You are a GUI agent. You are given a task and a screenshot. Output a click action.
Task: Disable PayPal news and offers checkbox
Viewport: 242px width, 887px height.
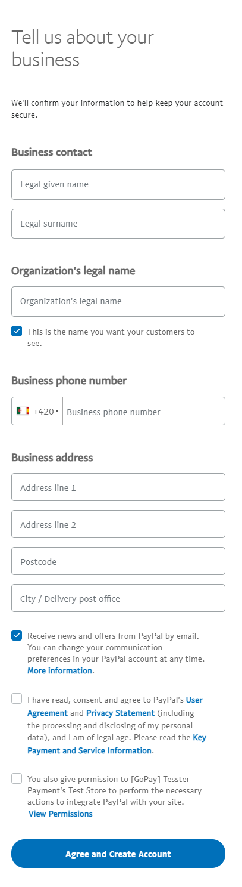pyautogui.click(x=17, y=635)
